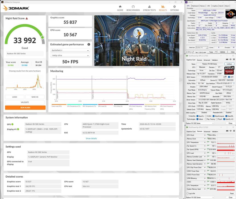
Task: Open 3DMark OPTIONS gear
Action: [x=174, y=8]
